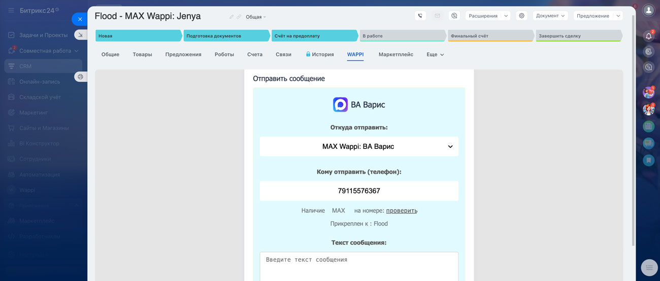Click the Расширения button
Screen dimensions: 660x281
pos(483,16)
